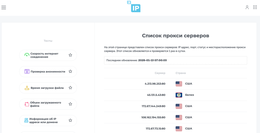Click the last update timestamp 2026-01-13 07:00:03
Image resolution: width=260 pixels, height=133 pixels.
pos(152,60)
